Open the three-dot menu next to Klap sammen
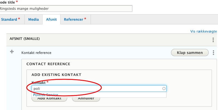 (213, 53)
